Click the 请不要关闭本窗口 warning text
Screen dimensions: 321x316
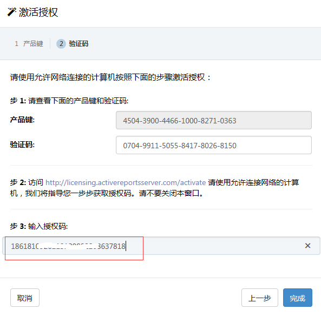171,193
